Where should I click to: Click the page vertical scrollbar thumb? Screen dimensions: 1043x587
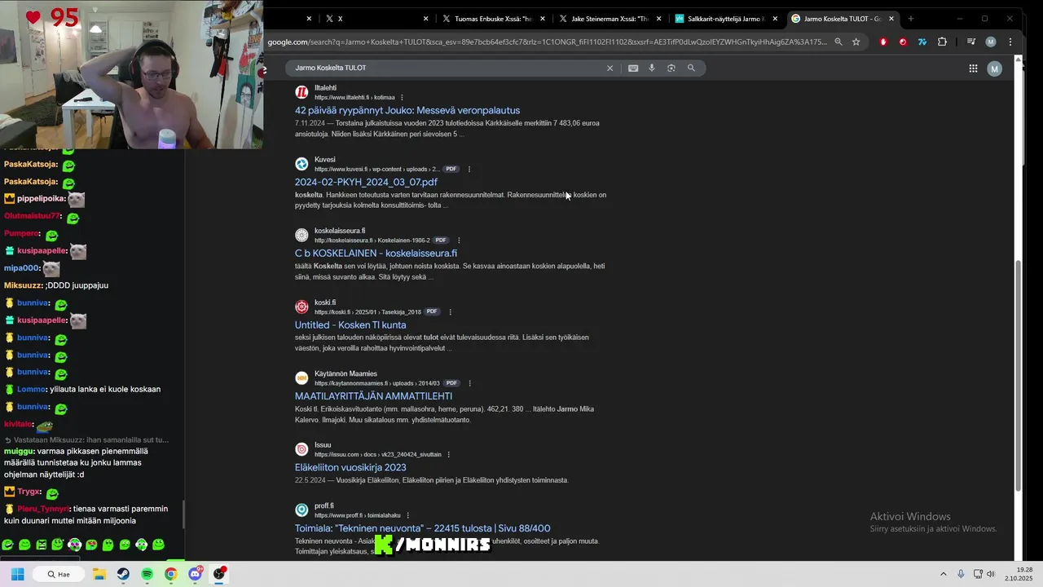tap(1018, 375)
